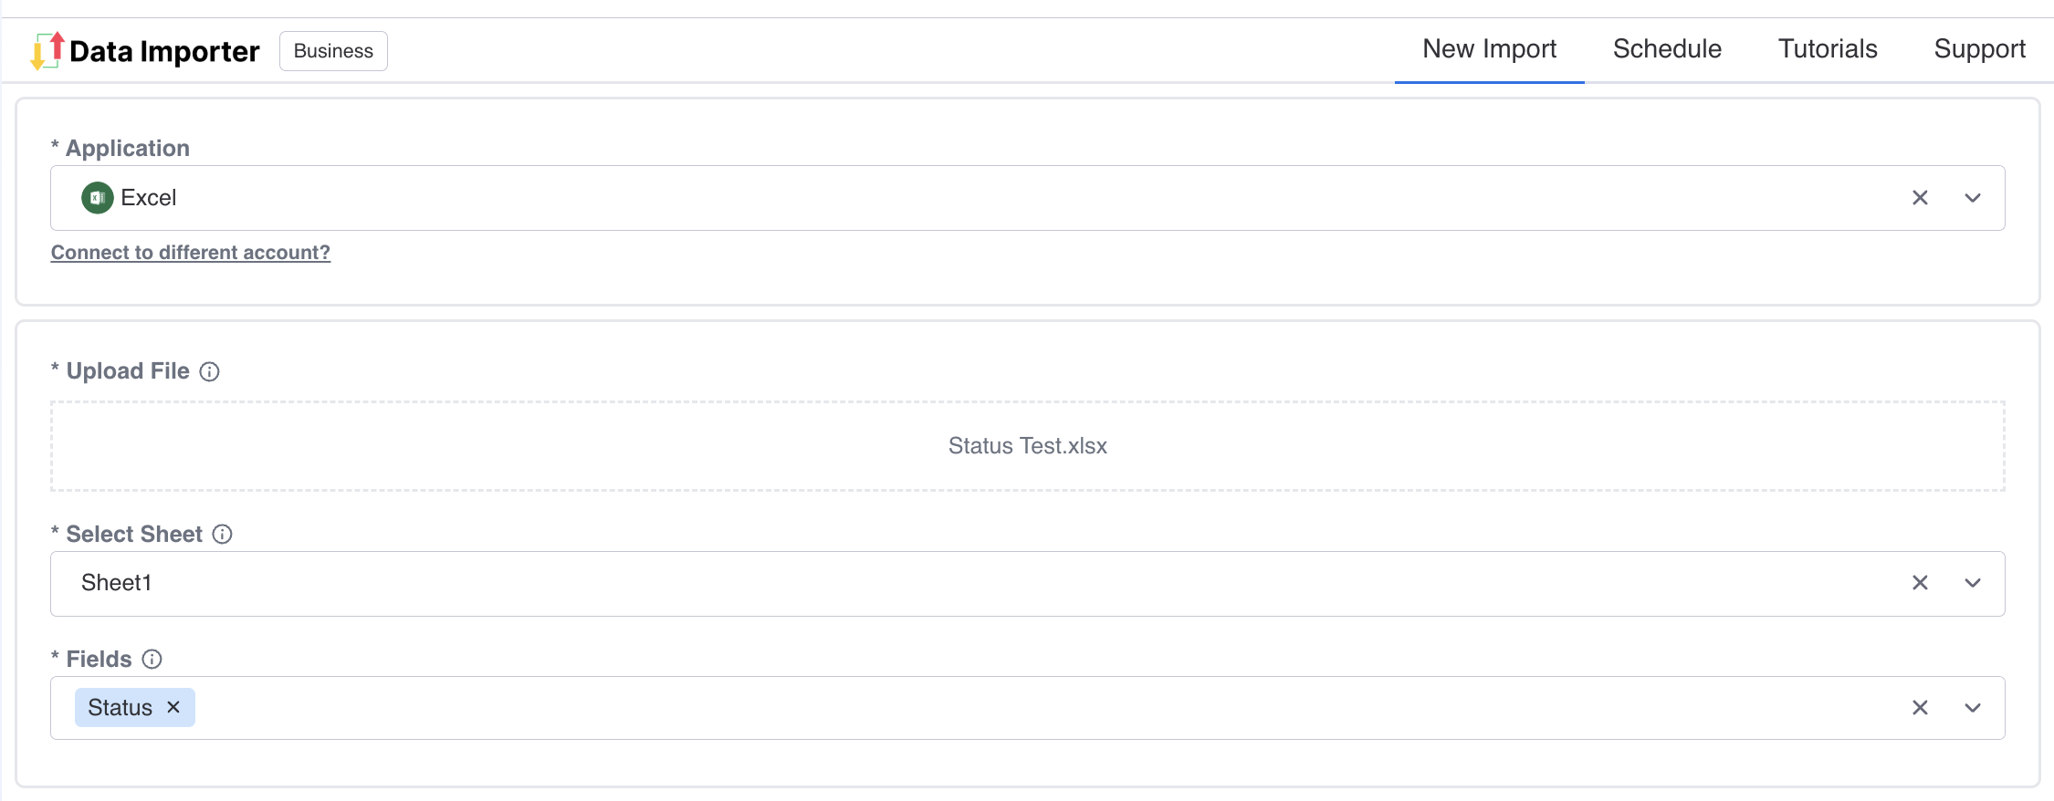
Task: Clear the Sheet1 selection
Action: (x=1920, y=583)
